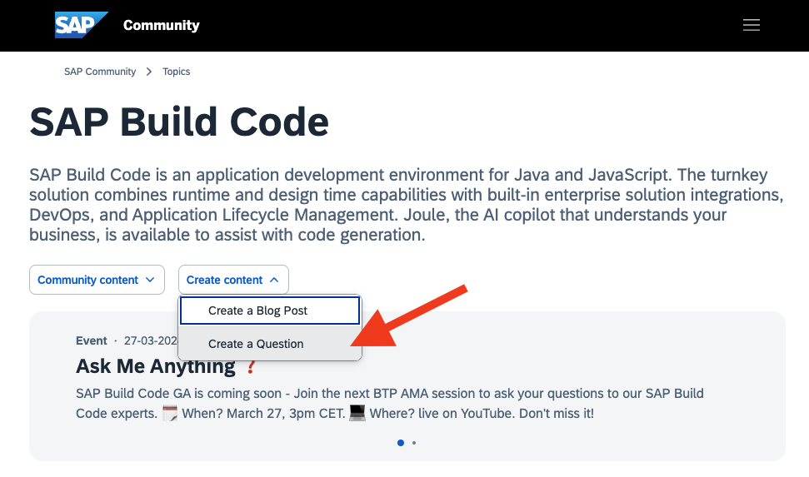
Task: Click the event description text
Action: [x=390, y=403]
